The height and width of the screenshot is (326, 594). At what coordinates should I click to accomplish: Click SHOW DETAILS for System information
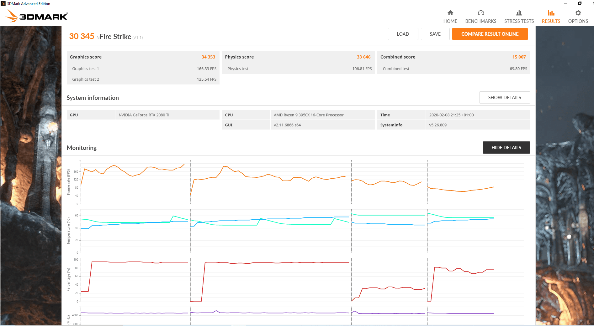coord(505,98)
